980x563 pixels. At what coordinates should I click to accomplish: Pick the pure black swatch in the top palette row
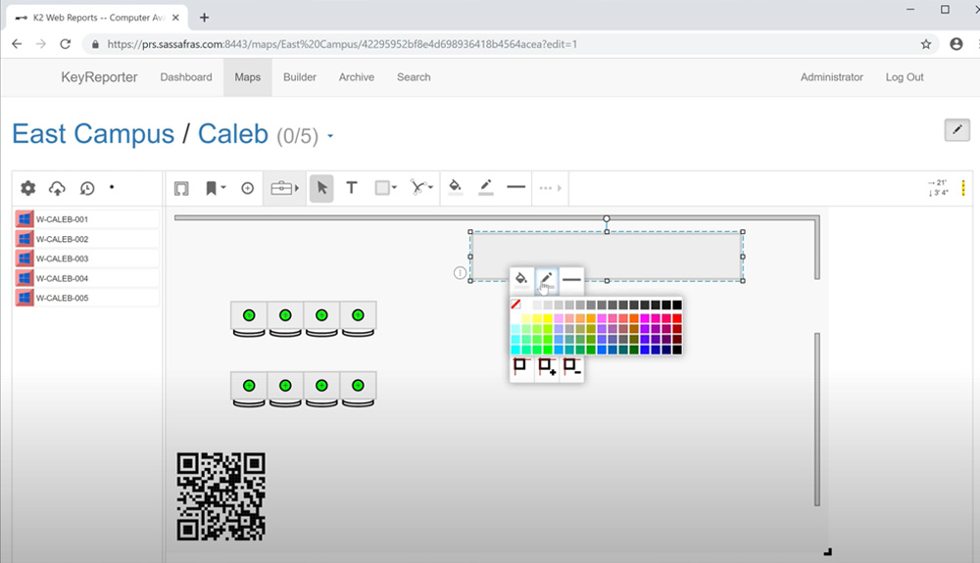pyautogui.click(x=677, y=305)
